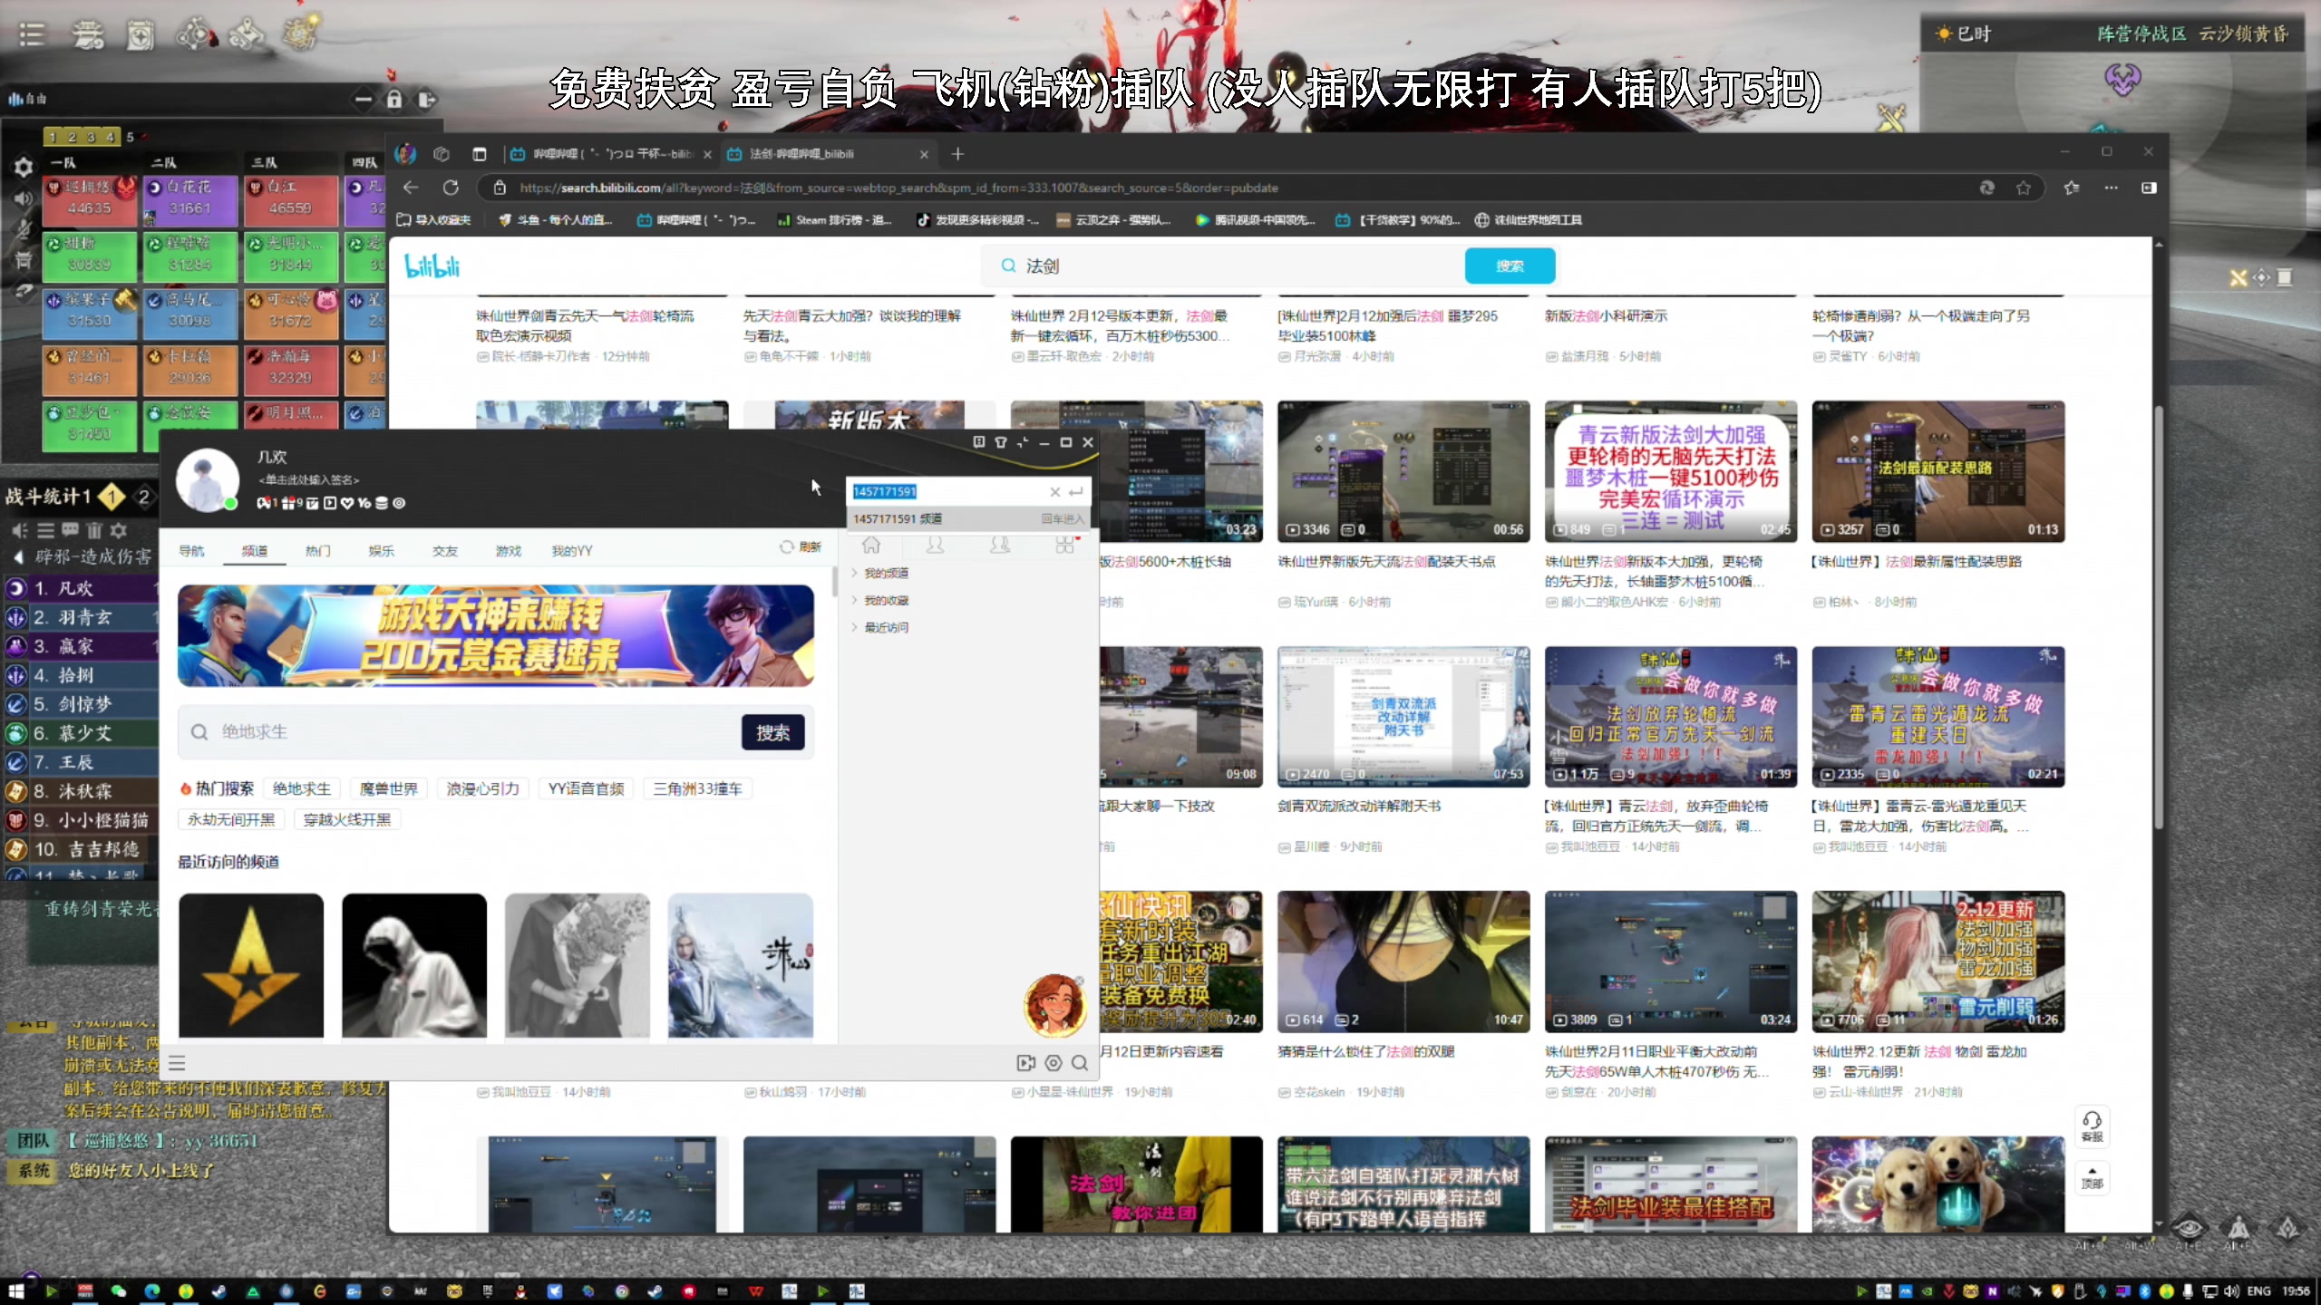Expand 我的频道 tree node
2321x1305 pixels.
click(854, 573)
